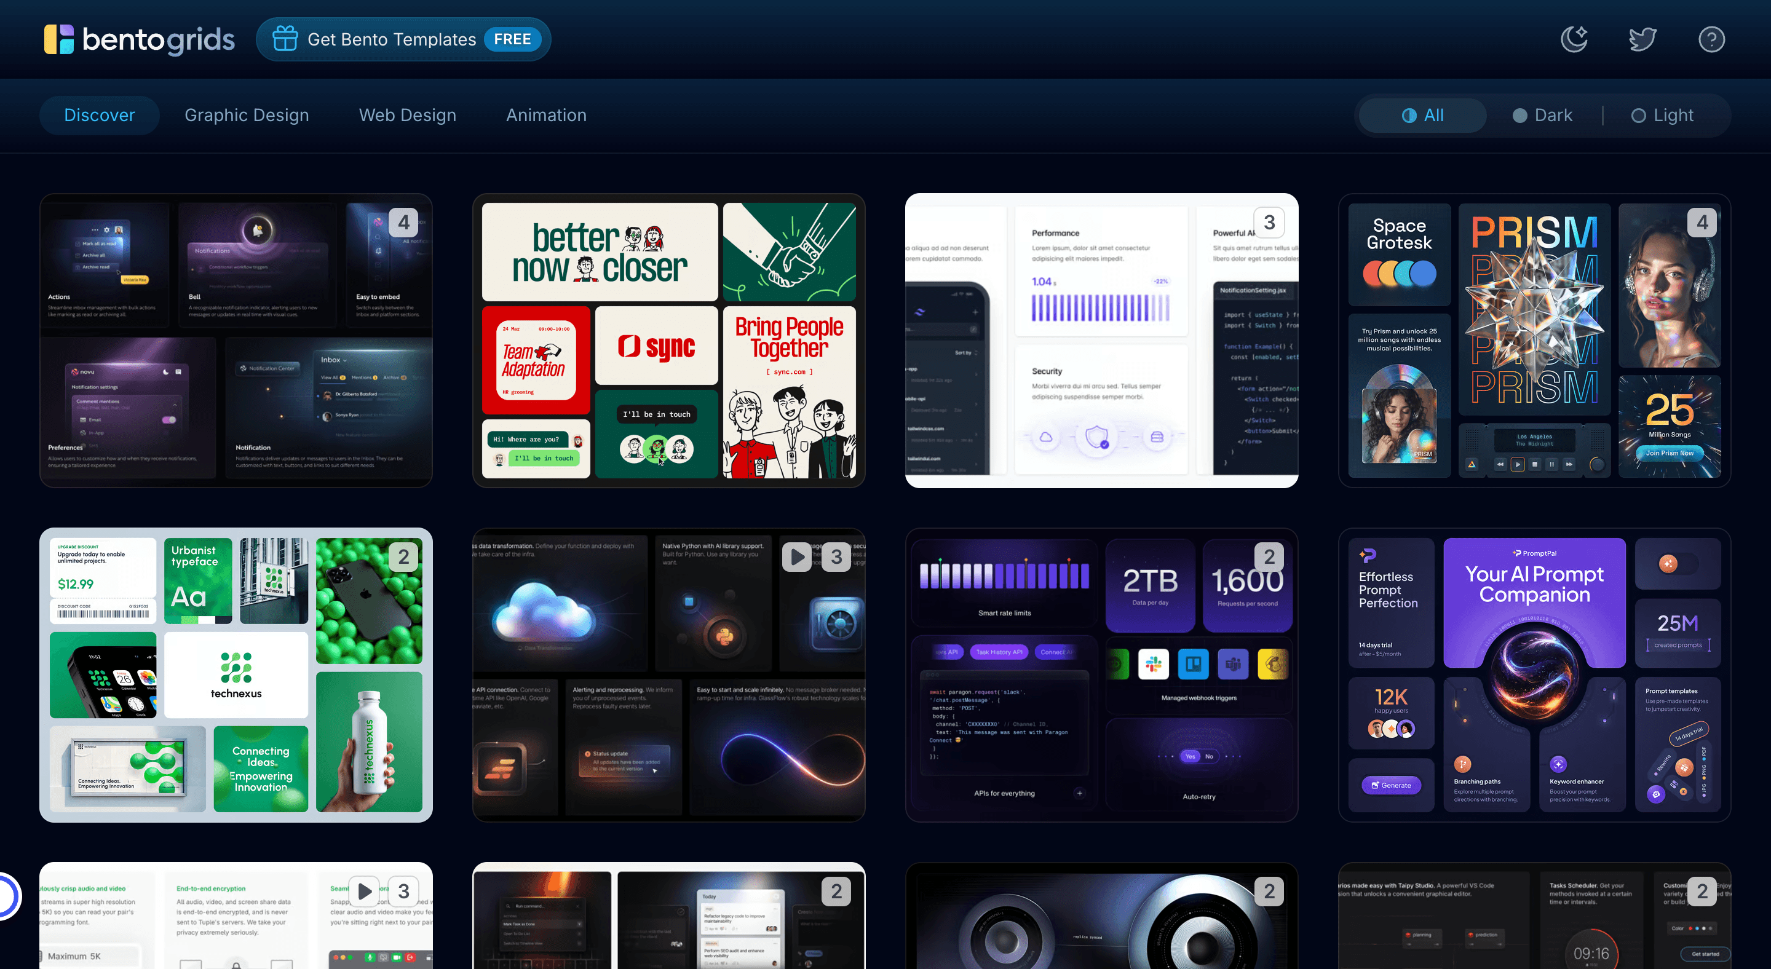Image resolution: width=1771 pixels, height=969 pixels.
Task: Open the Twitter bird icon link
Action: point(1642,39)
